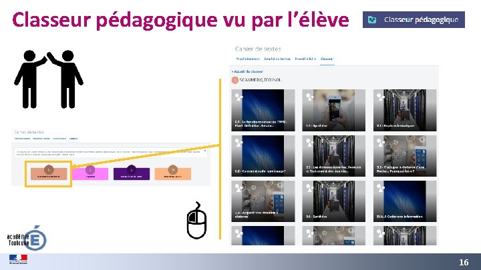Open the light orange subject tile
The height and width of the screenshot is (270, 481).
173,173
